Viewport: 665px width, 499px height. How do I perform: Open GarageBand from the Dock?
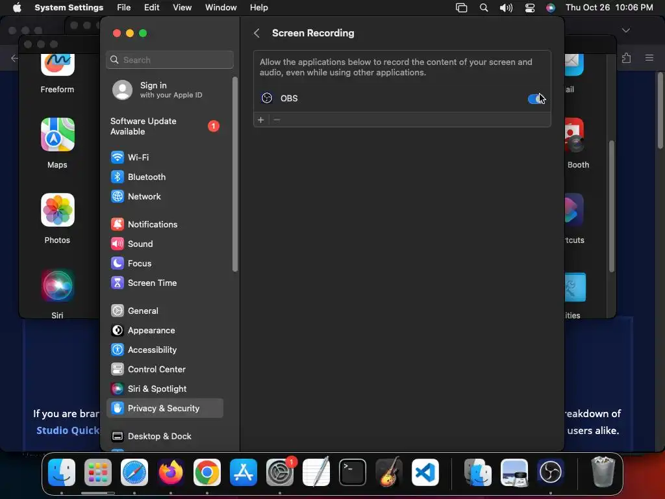coord(389,472)
